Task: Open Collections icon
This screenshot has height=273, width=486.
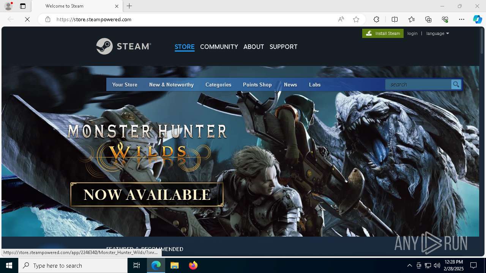Action: (428, 19)
